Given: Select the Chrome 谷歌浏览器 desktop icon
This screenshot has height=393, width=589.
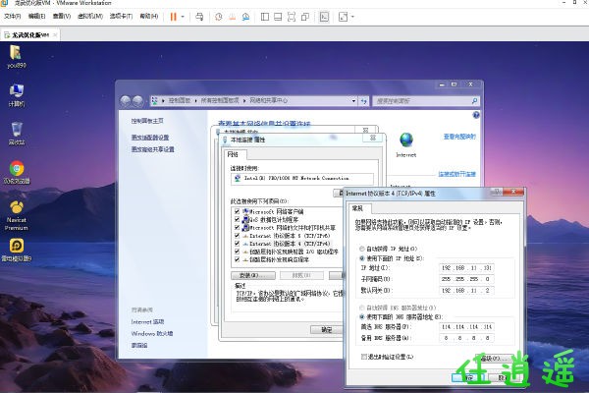Looking at the screenshot, I should (x=16, y=173).
